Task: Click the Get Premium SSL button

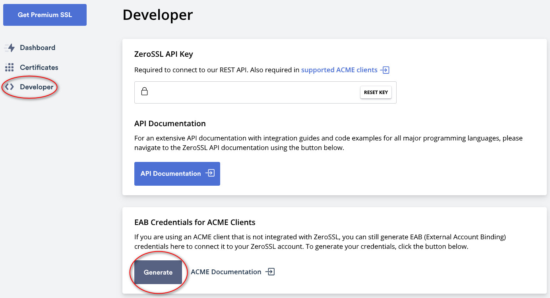Action: point(45,15)
